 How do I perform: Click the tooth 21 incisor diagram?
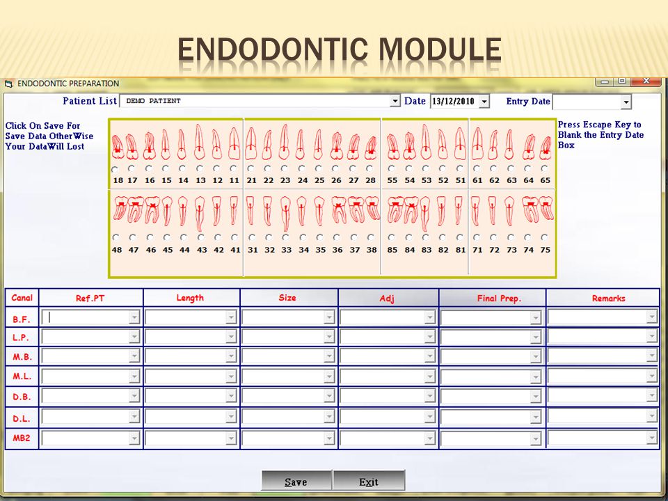(x=251, y=143)
